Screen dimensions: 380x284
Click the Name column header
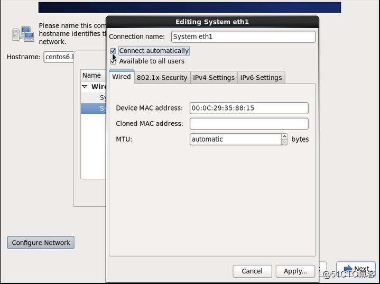(93, 76)
